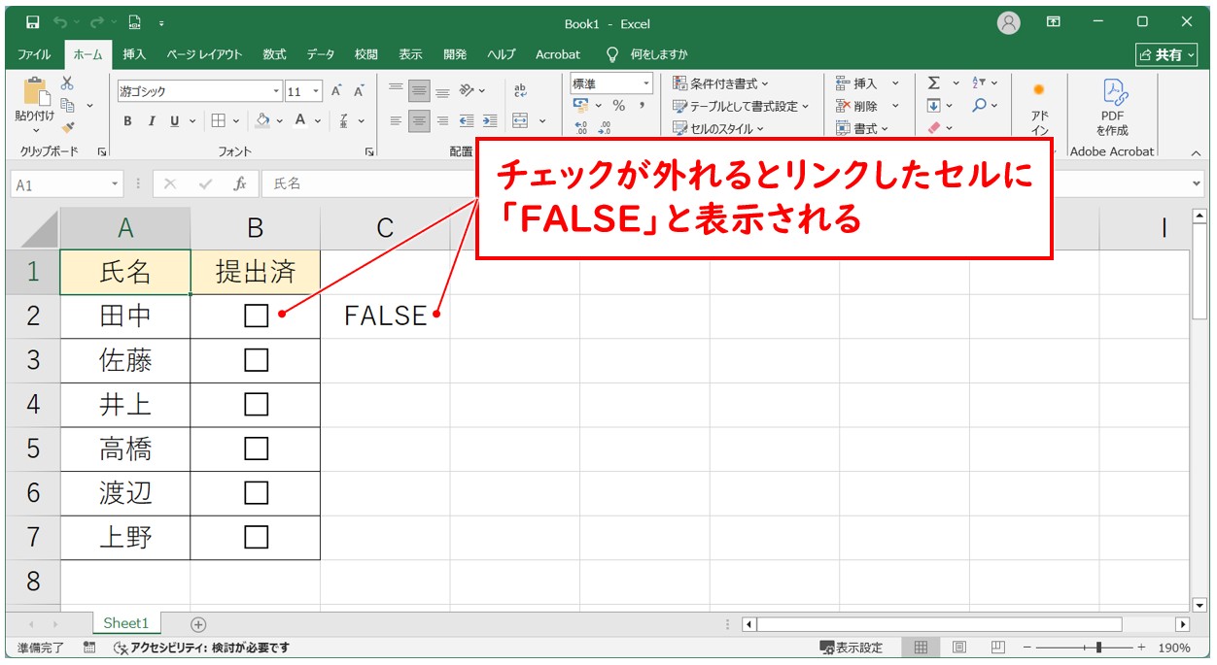Click the zoom slider handle
The width and height of the screenshot is (1217, 665).
pyautogui.click(x=1098, y=648)
